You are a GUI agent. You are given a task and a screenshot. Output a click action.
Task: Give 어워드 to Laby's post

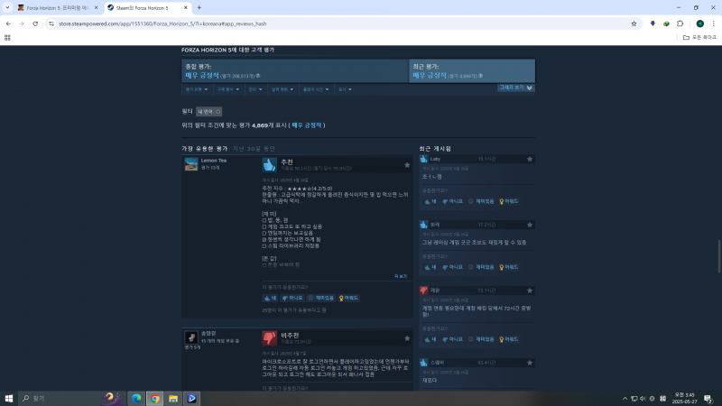(x=509, y=201)
